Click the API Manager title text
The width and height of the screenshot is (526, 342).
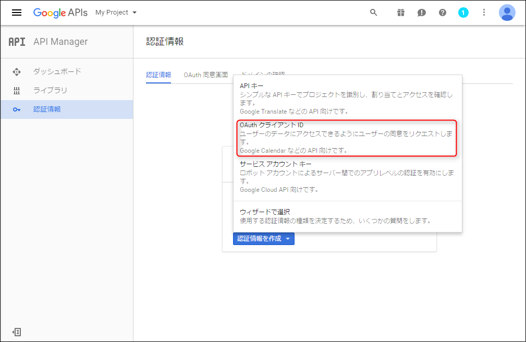point(60,42)
